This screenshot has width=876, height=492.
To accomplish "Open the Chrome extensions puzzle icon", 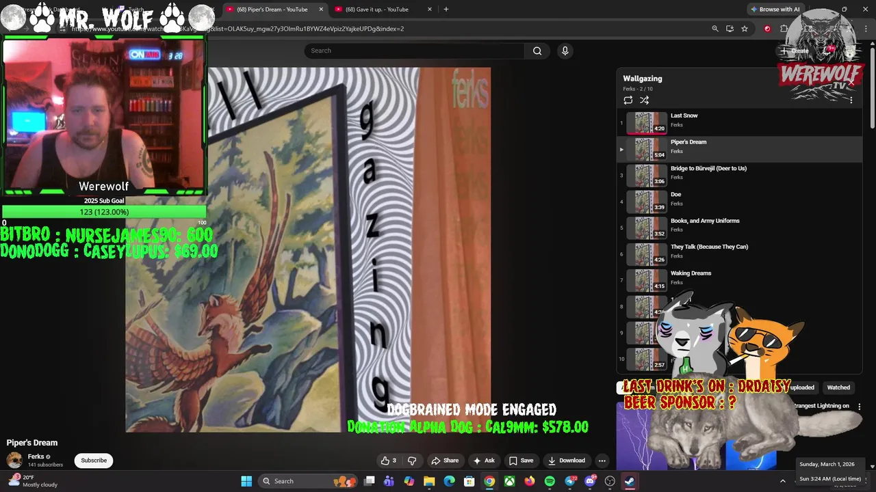I will [x=784, y=29].
